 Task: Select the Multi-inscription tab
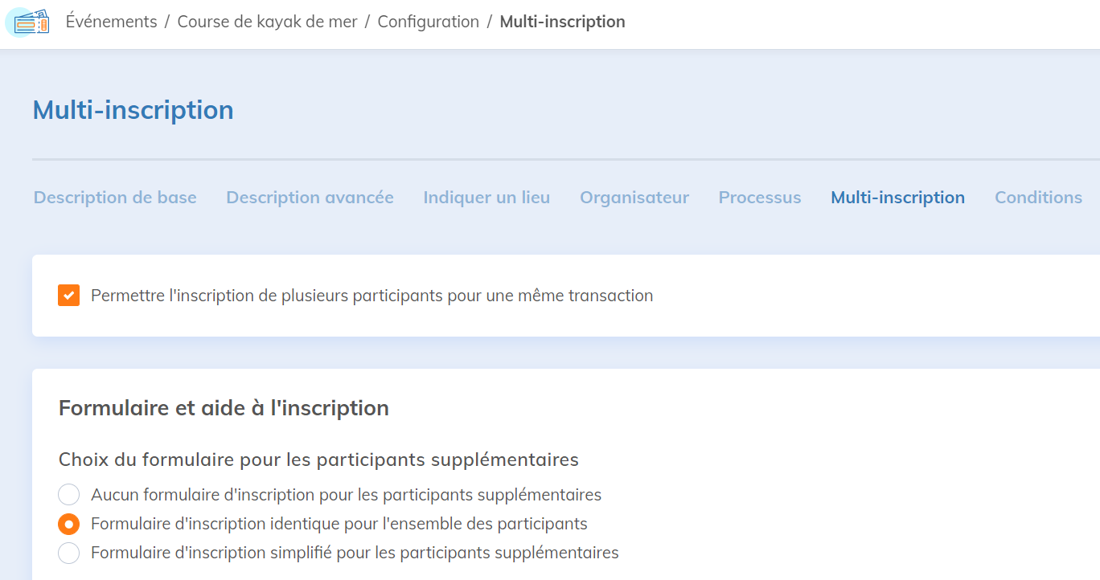897,198
